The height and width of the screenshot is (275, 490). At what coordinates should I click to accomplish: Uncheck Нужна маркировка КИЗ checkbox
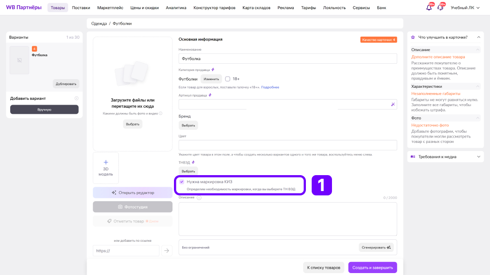tap(182, 182)
